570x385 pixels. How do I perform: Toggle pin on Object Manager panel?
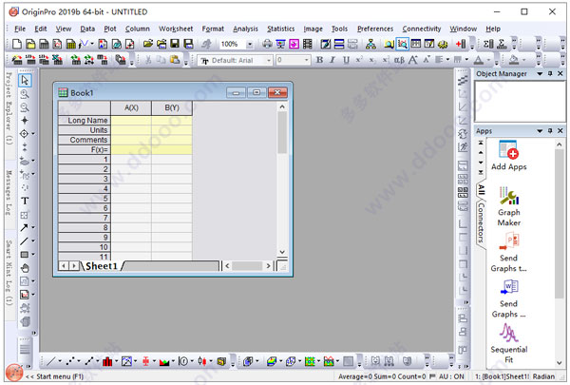click(x=550, y=73)
